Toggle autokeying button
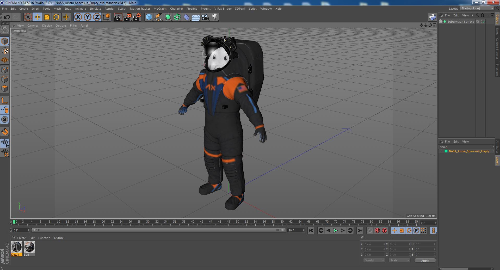Screen dimensions: 500x270 pos(377,230)
